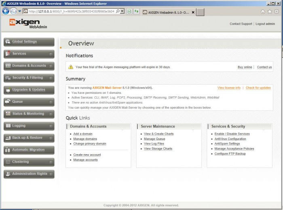
Task: Open View license info link
Action: tap(229, 88)
